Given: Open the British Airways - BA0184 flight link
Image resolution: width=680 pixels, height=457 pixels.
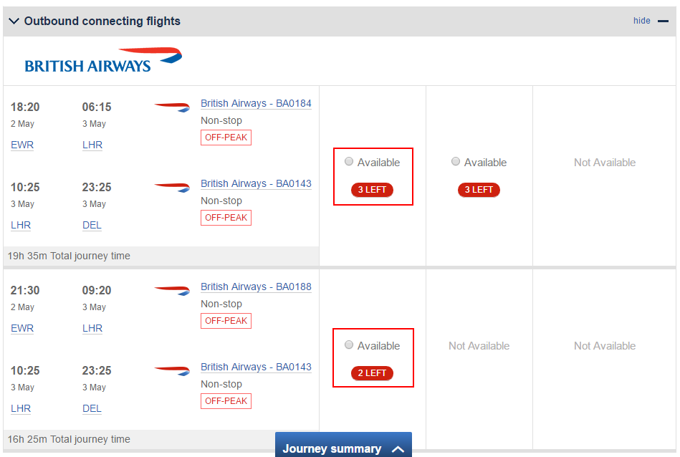Looking at the screenshot, I should click(x=256, y=104).
